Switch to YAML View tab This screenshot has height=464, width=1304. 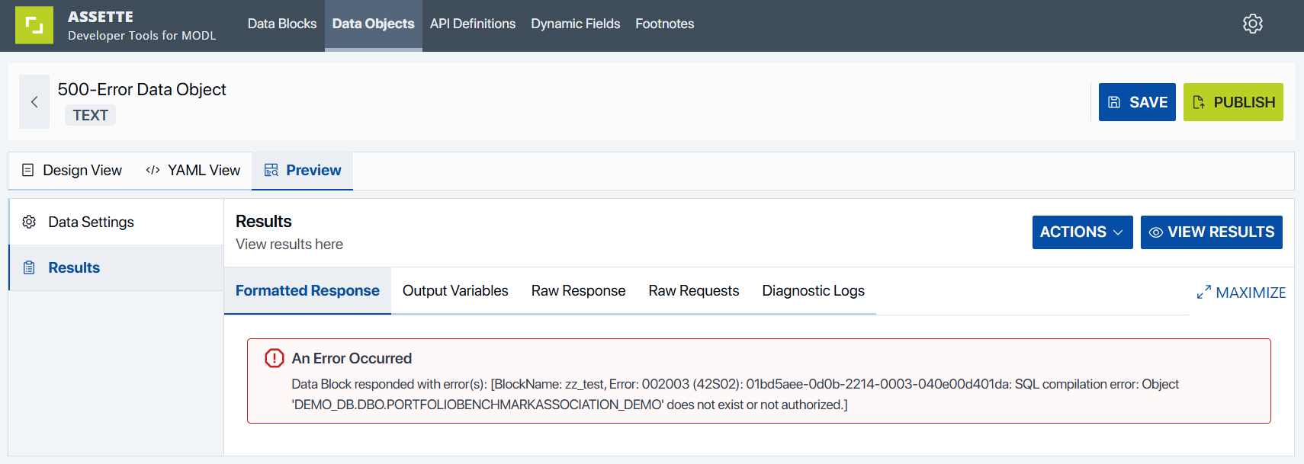pos(193,171)
